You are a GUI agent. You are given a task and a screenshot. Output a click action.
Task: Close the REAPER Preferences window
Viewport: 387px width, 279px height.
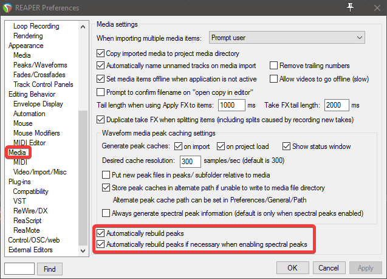click(377, 8)
